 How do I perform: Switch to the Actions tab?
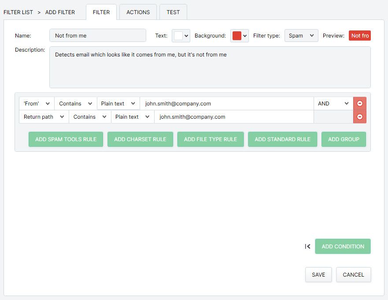pyautogui.click(x=138, y=12)
